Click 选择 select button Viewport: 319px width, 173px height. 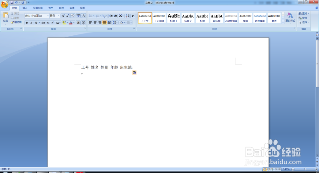[304, 22]
